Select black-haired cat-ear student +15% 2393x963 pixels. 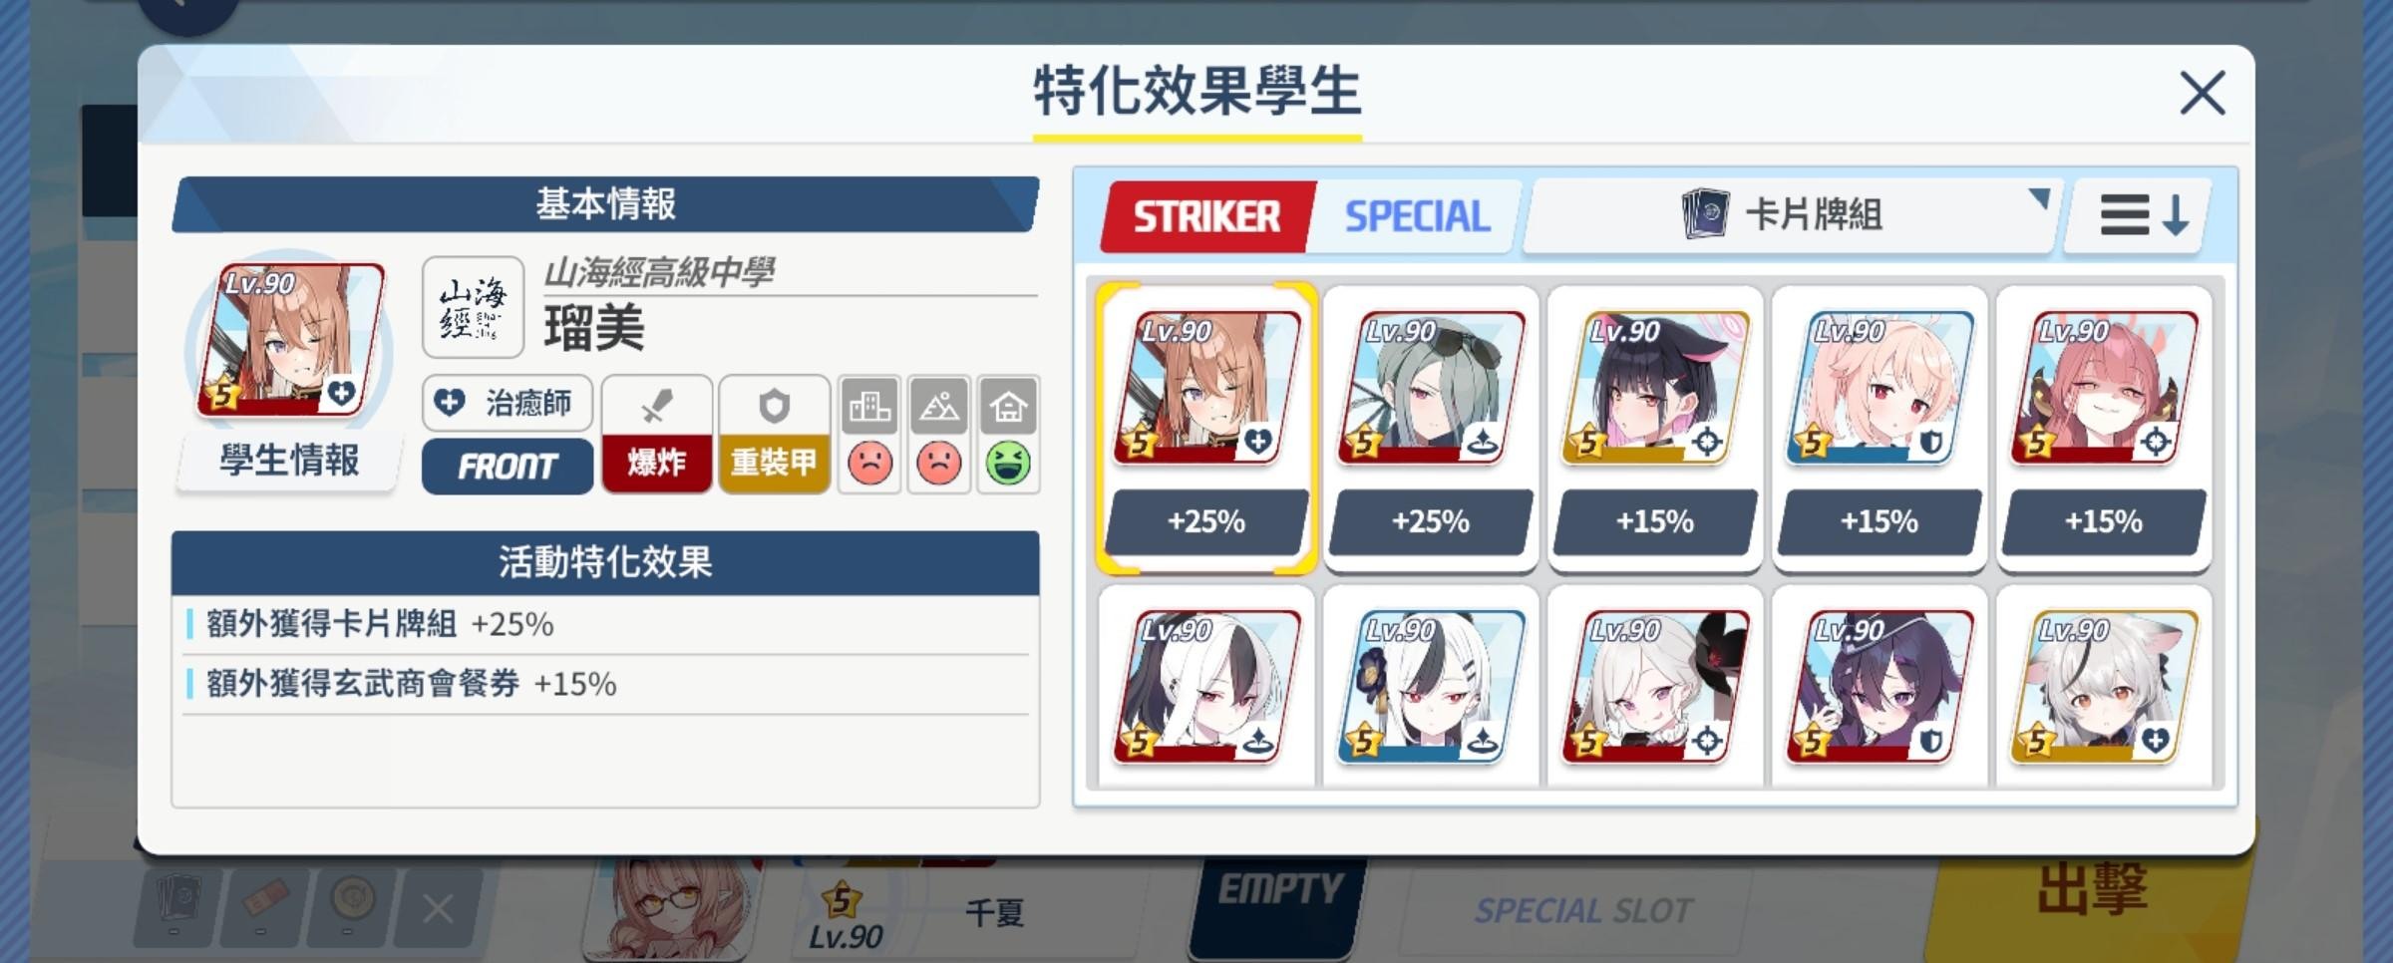pyautogui.click(x=1655, y=429)
